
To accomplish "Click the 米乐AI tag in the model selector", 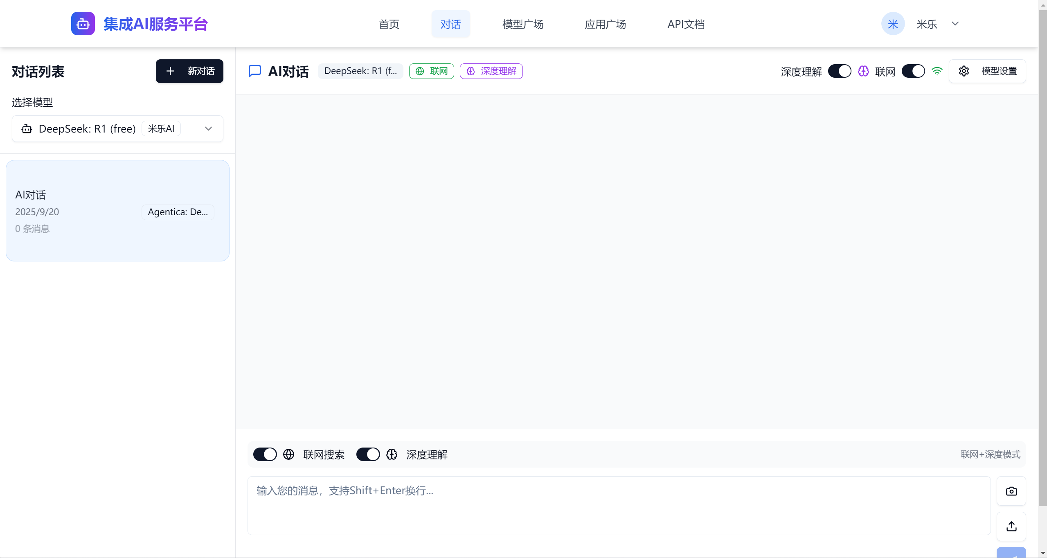I will (x=161, y=129).
